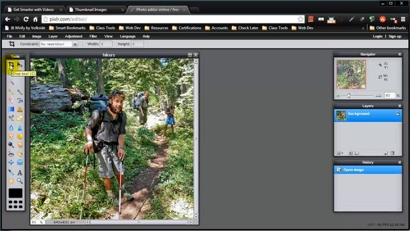Click the Navigator zoom-in mountain icon
Screen dimensions: 410x231
point(379,96)
